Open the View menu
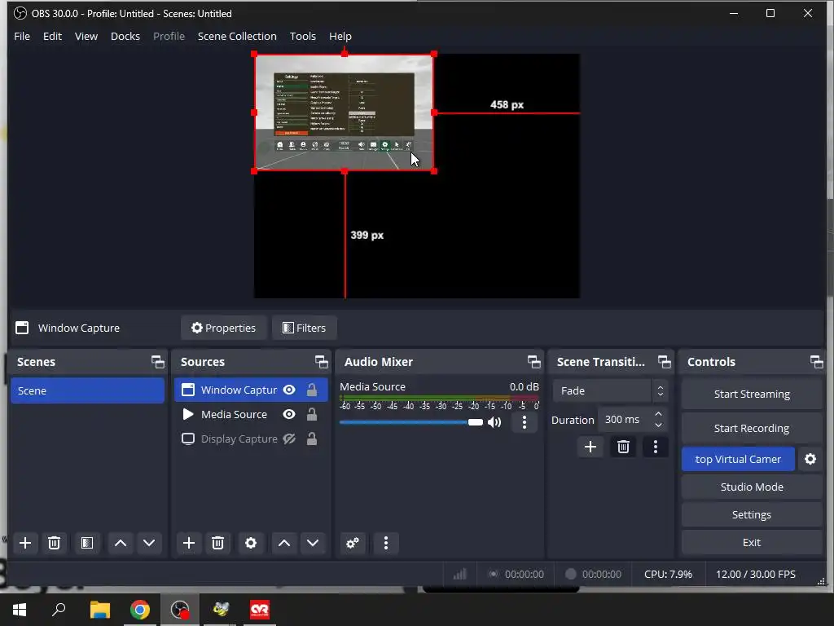 tap(86, 36)
